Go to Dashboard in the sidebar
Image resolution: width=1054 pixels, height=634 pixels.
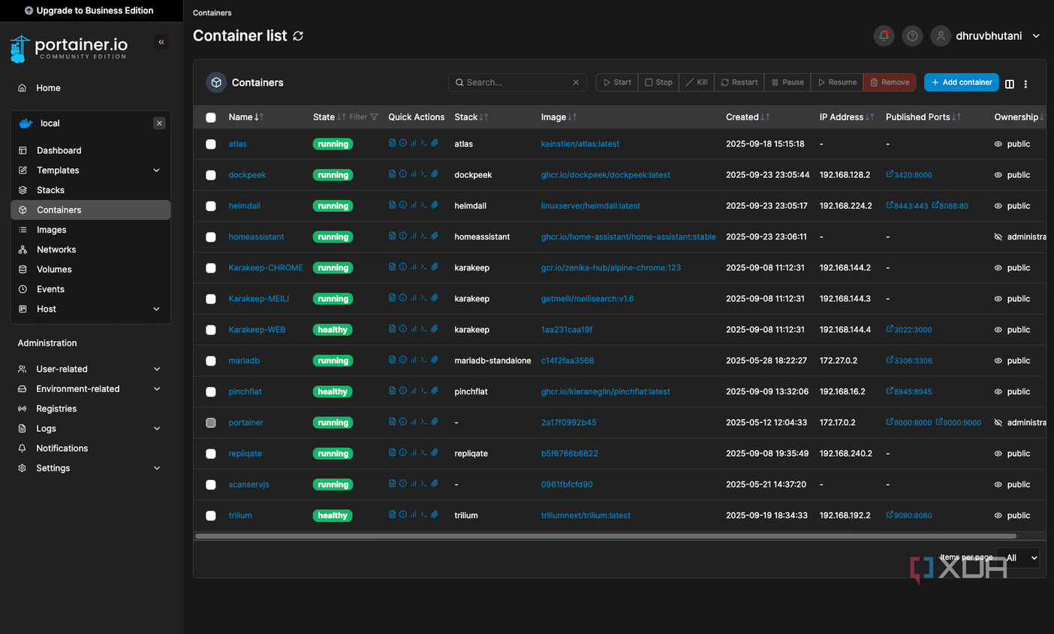point(91,150)
